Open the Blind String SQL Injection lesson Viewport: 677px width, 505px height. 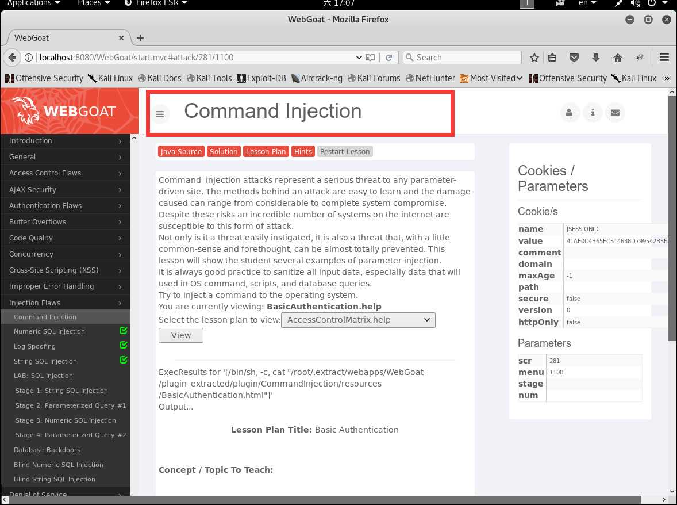[55, 479]
